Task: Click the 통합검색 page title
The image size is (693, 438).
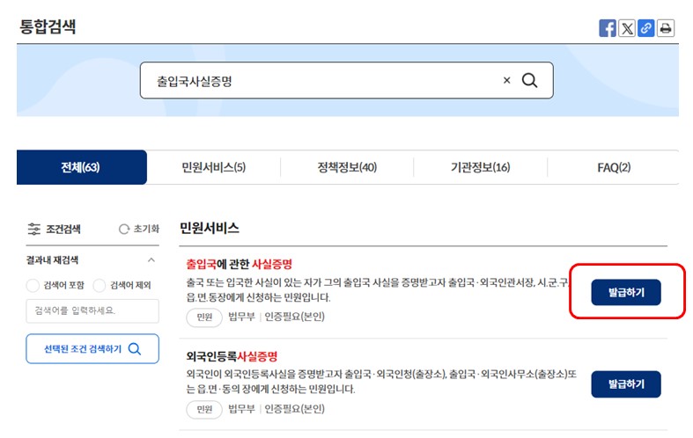Action: 48,26
